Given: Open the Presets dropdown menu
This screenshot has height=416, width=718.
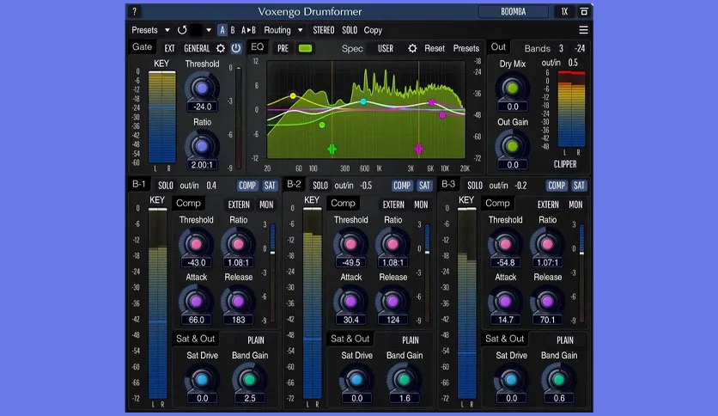Looking at the screenshot, I should [x=150, y=30].
